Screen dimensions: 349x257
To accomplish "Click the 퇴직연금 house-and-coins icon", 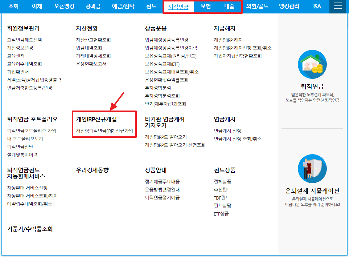I will tap(312, 65).
